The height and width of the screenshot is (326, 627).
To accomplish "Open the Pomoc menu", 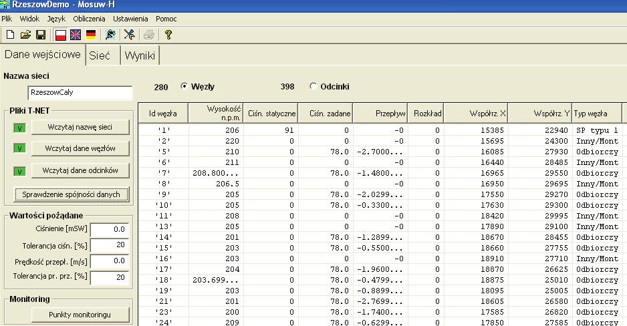I will click(166, 19).
